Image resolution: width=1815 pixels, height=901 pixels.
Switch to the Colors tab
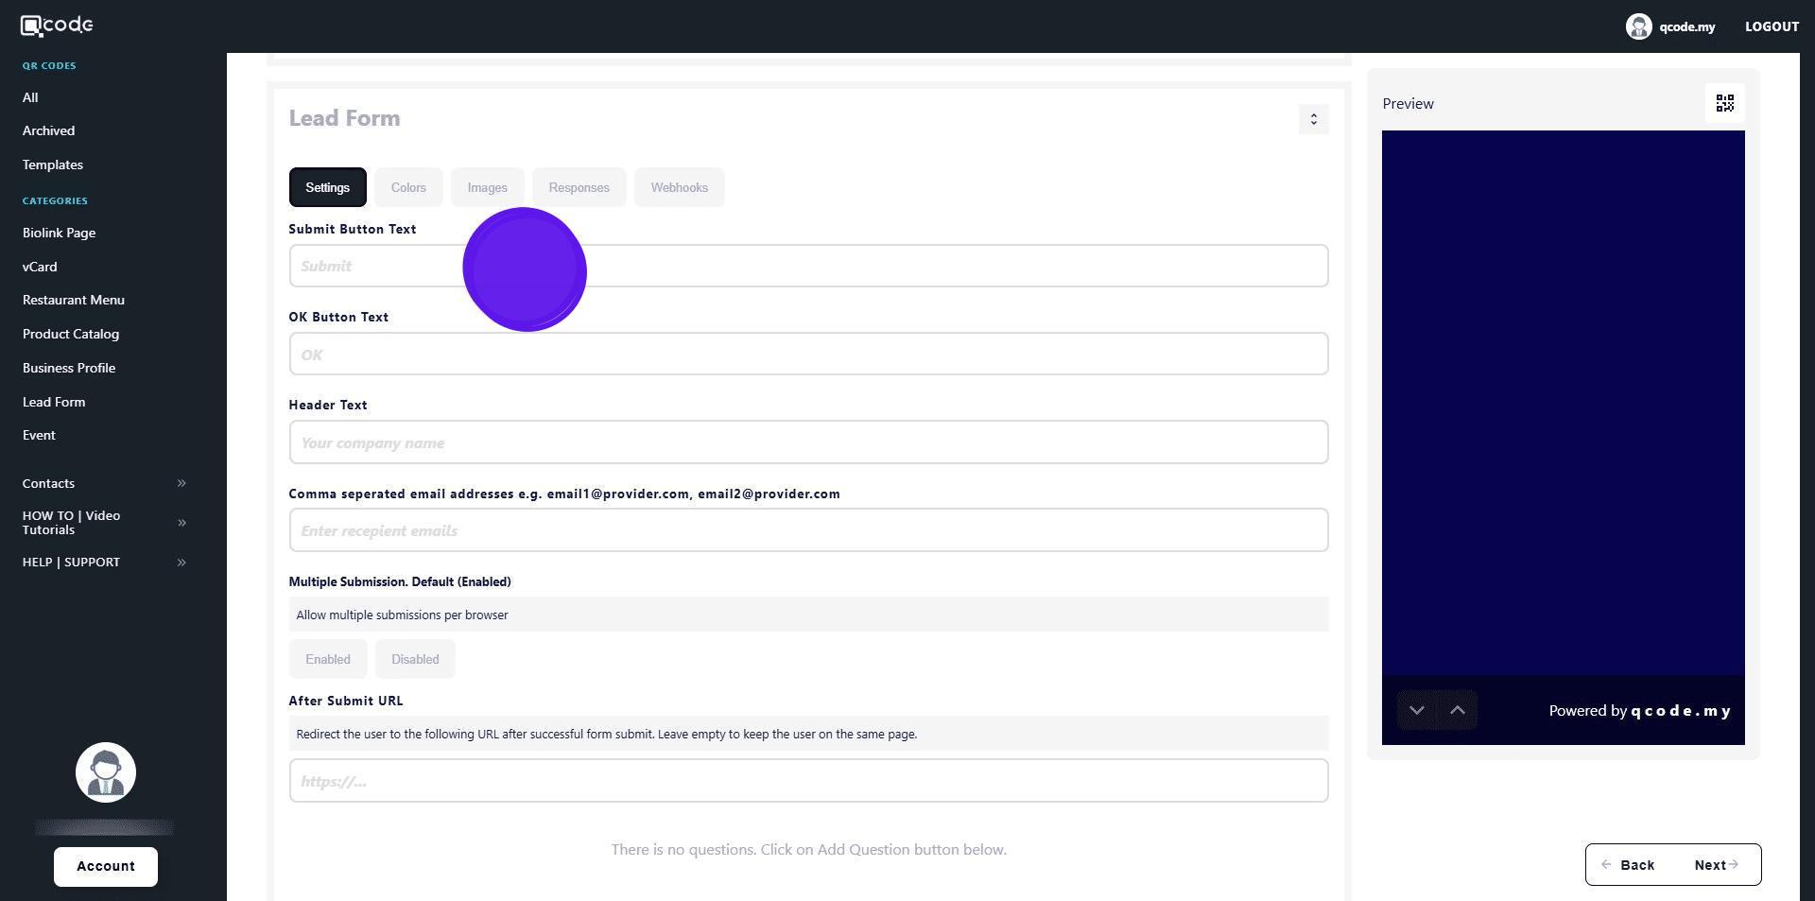click(x=408, y=187)
